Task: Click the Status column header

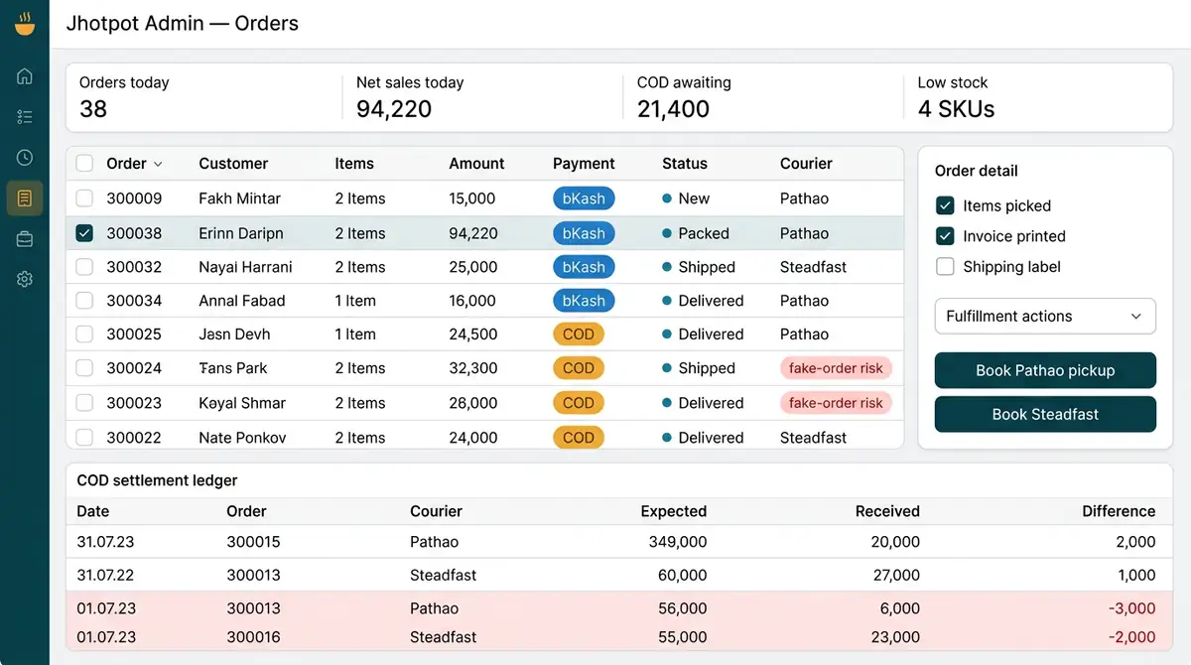Action: 685,164
